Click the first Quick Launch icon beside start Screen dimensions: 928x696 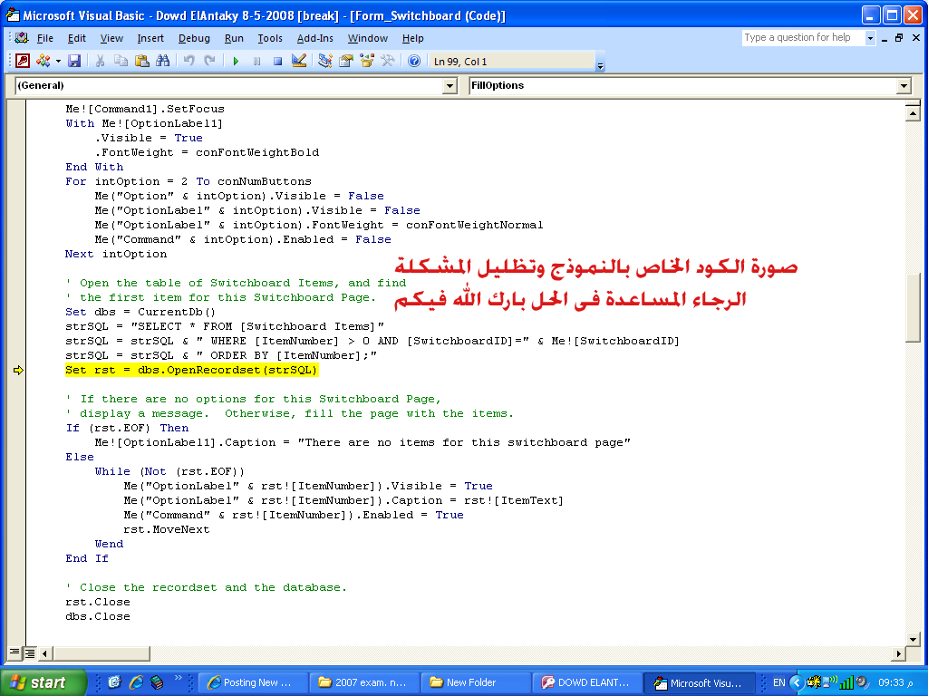(x=114, y=682)
